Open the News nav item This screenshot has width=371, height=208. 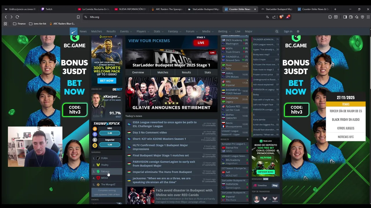point(83,31)
